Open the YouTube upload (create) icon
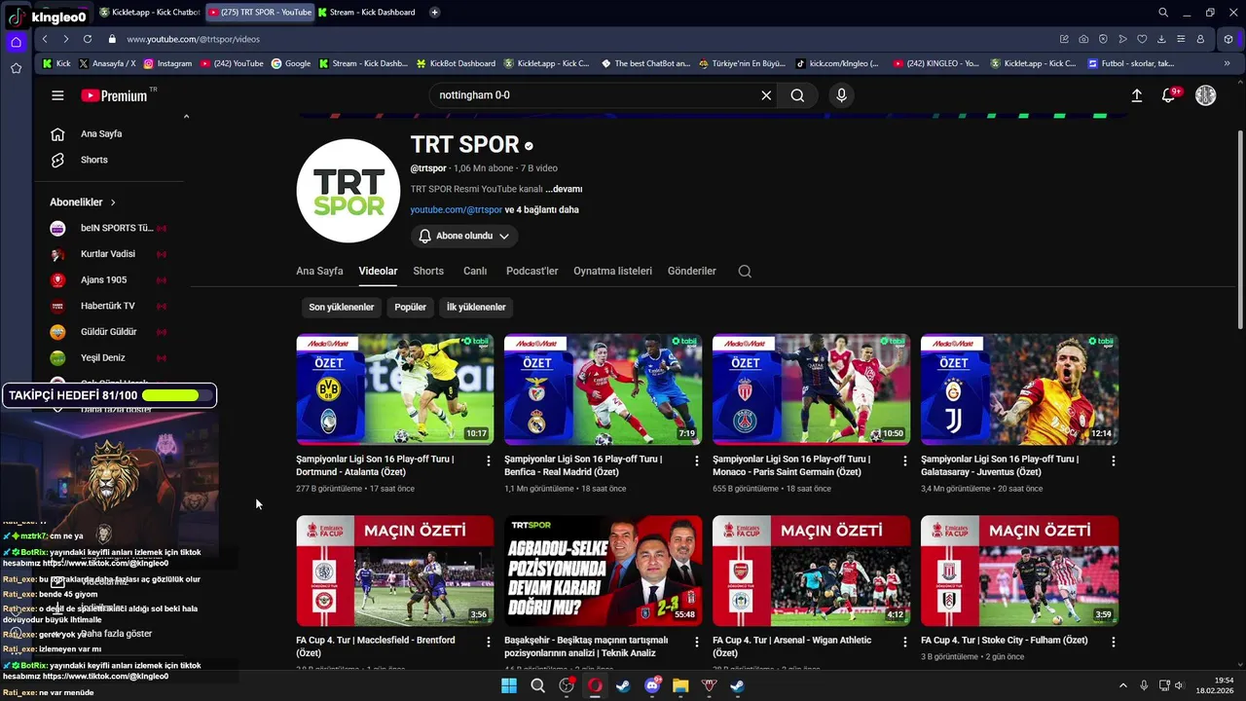 tap(1136, 95)
